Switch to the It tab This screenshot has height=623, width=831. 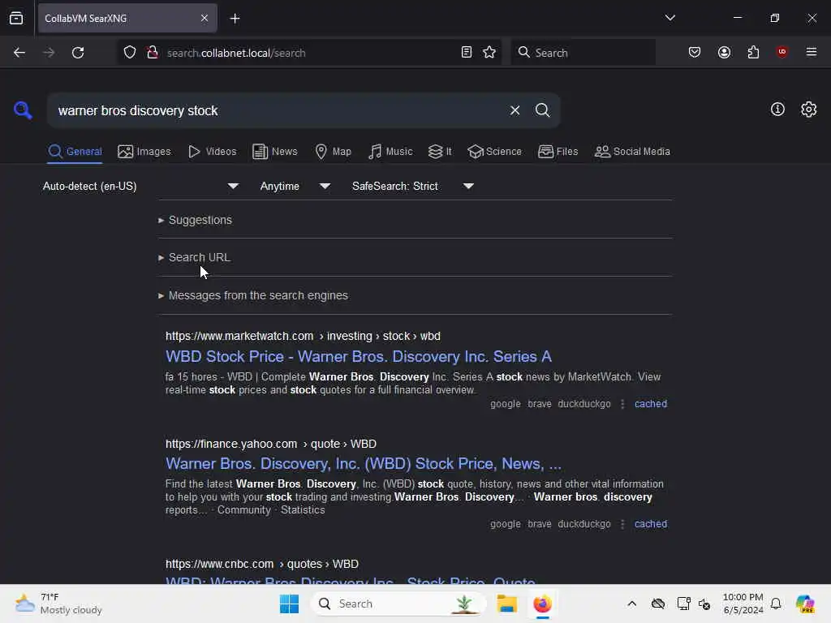tap(440, 152)
